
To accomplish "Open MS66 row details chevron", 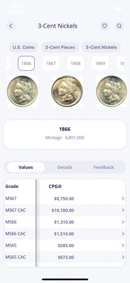I will click(123, 222).
